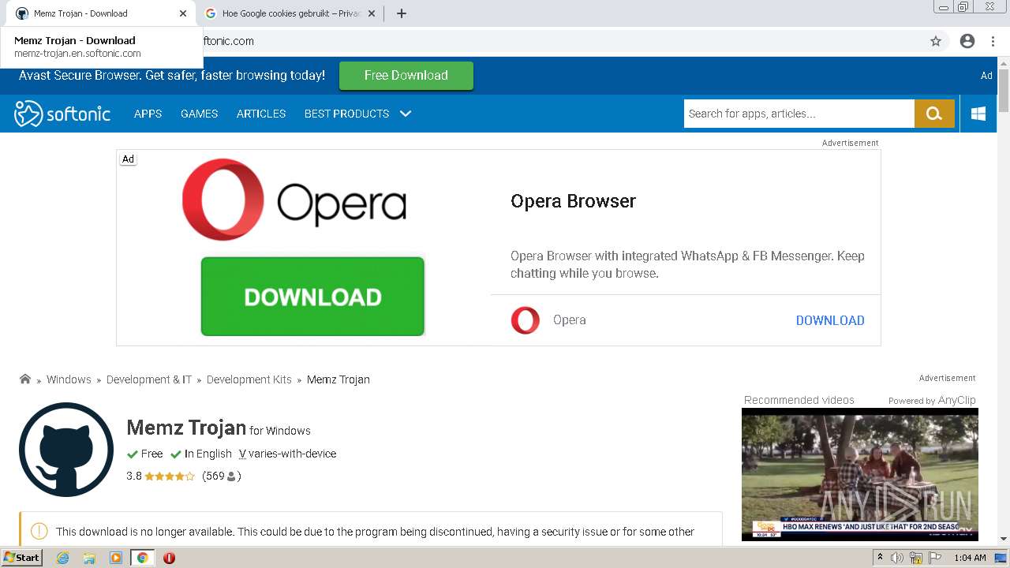Close the Memz Trojan tab
Screen dimensions: 1010x568
(x=183, y=13)
